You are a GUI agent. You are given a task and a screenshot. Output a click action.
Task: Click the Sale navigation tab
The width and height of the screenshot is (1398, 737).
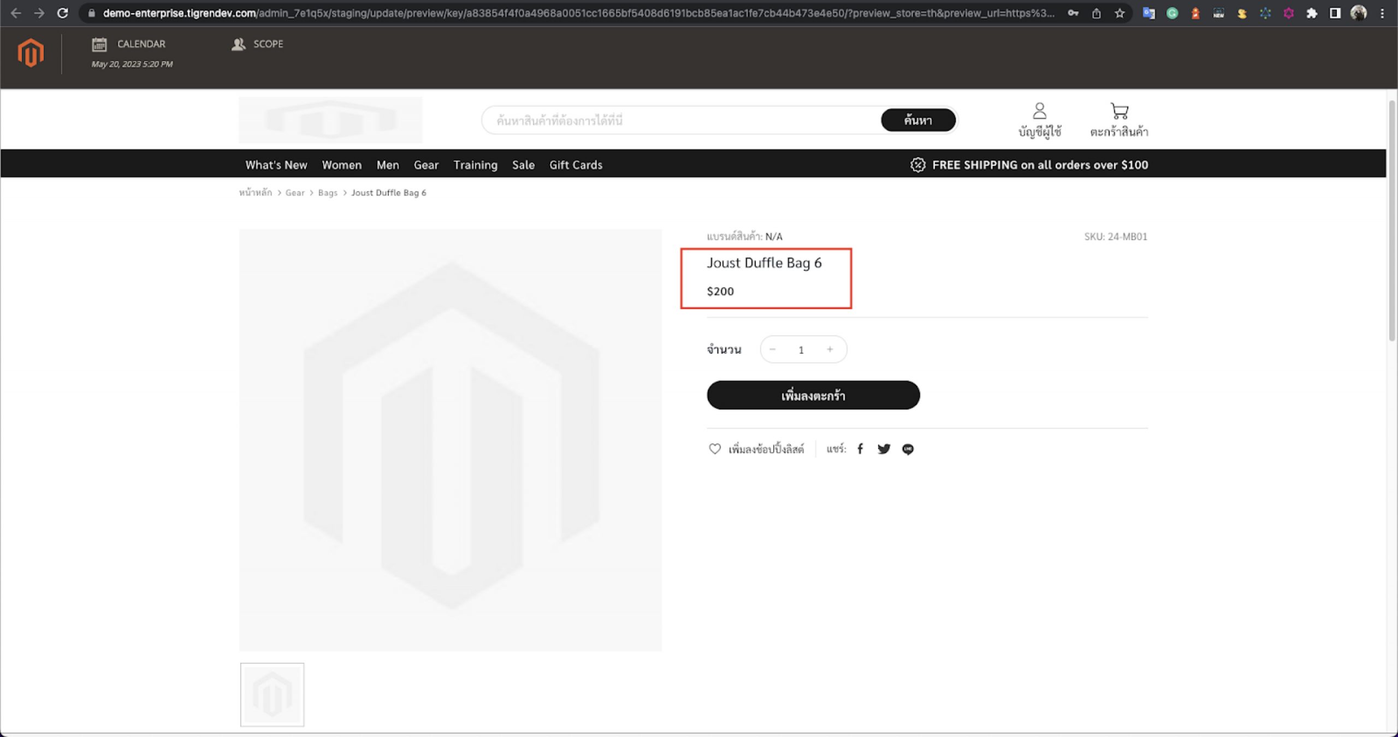tap(523, 165)
